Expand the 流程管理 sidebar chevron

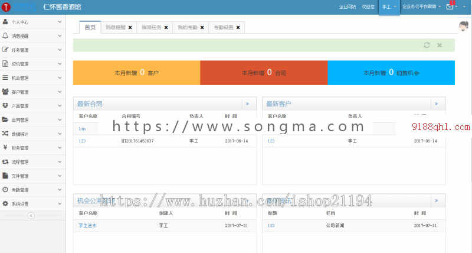tap(60, 161)
